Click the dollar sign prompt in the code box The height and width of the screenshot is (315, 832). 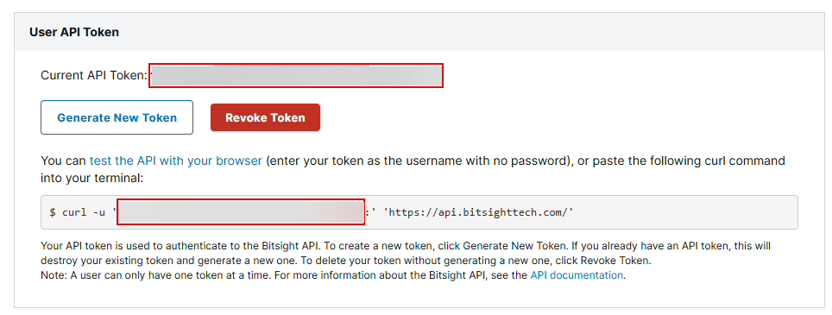click(53, 212)
